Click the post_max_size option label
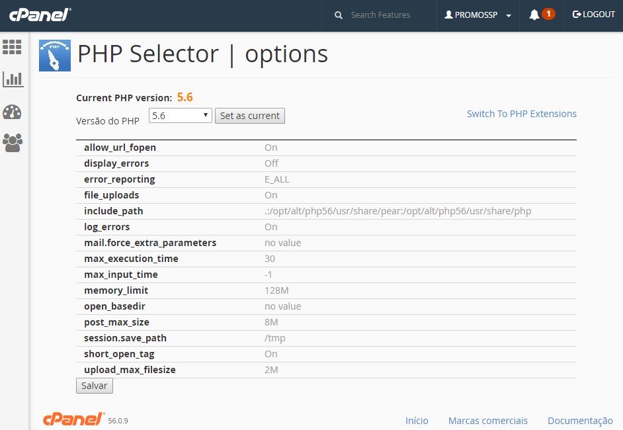This screenshot has height=430, width=623. (117, 322)
